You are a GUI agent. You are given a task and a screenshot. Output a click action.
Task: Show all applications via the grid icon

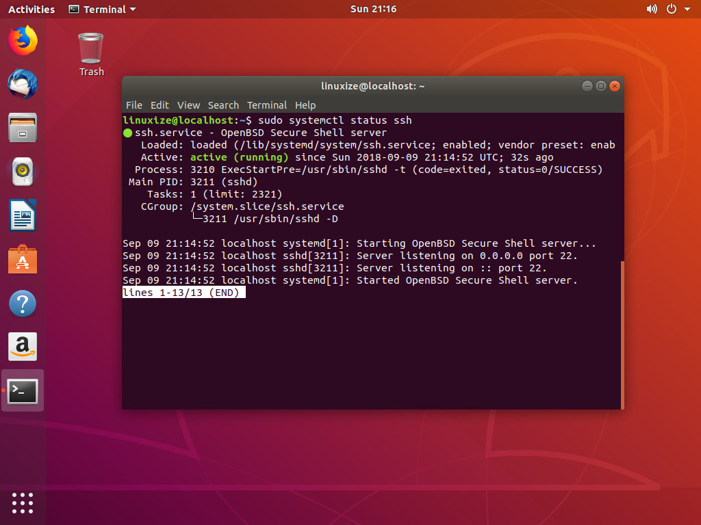point(23,503)
